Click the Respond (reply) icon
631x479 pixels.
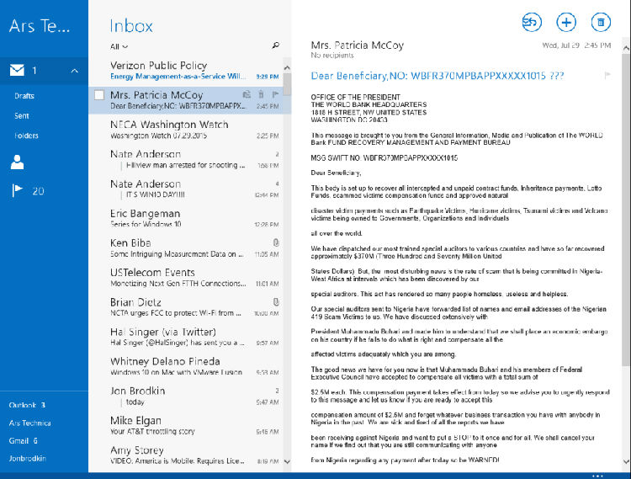pyautogui.click(x=532, y=23)
